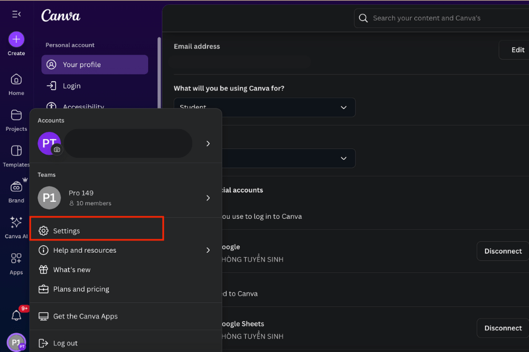Disconnect the Google Sheets connection

[503, 328]
